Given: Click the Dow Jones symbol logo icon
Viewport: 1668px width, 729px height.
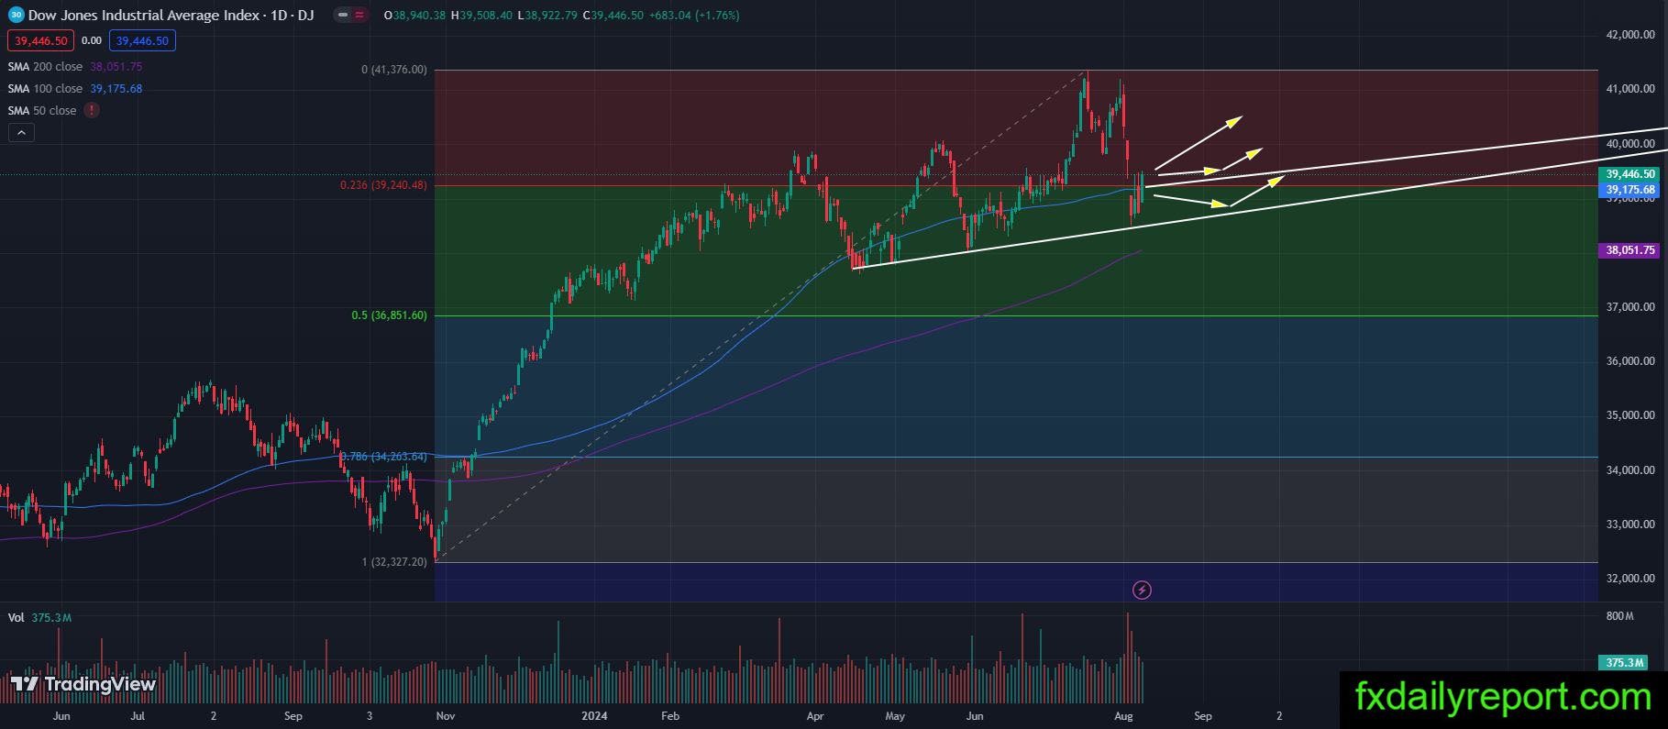Looking at the screenshot, I should [16, 15].
